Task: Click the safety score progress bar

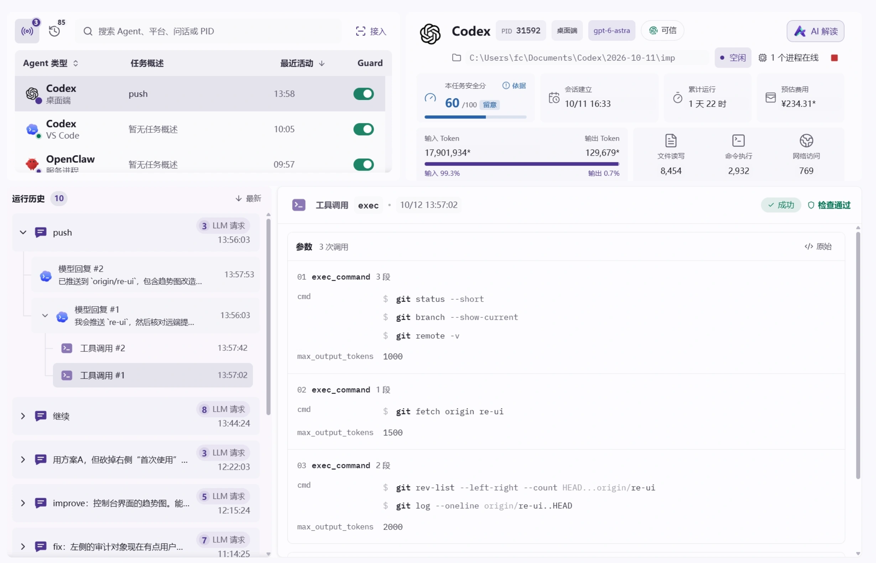Action: (475, 117)
